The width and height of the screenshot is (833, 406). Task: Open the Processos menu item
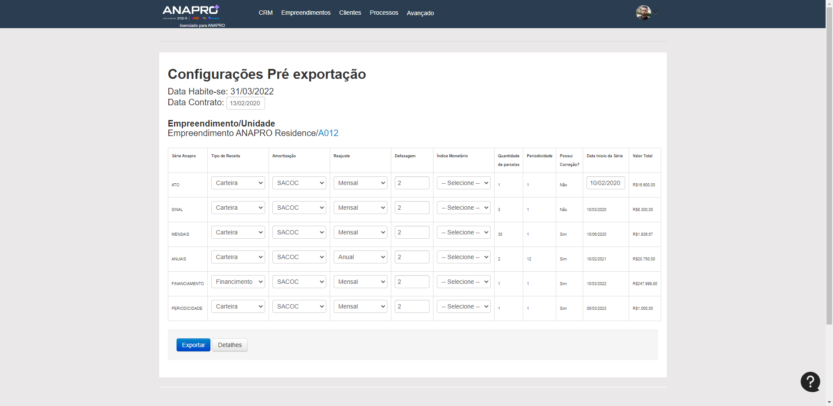(x=384, y=13)
